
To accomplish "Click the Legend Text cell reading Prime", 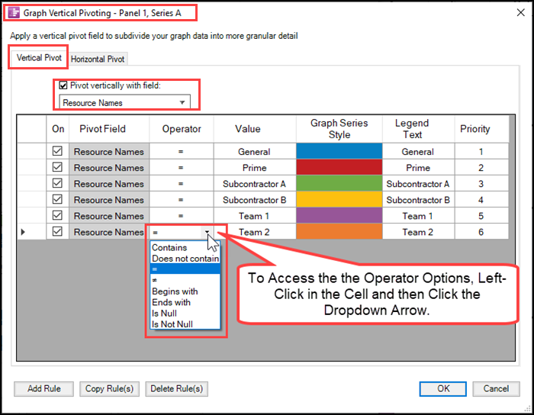I will pos(418,167).
